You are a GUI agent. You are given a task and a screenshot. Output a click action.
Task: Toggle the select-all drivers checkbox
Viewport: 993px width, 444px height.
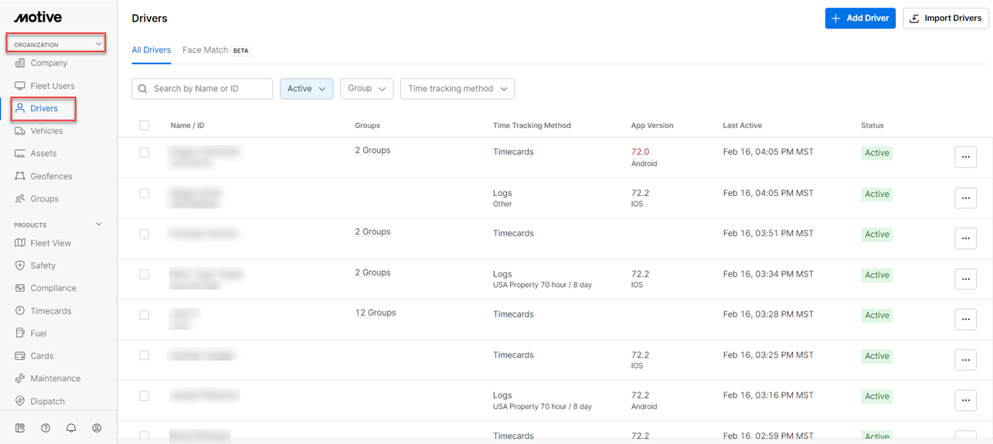[x=145, y=125]
